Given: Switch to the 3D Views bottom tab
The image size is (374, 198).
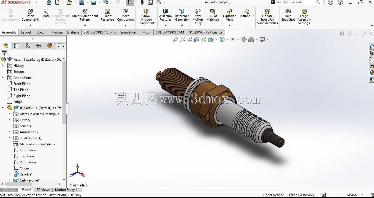Looking at the screenshot, I should [43, 190].
